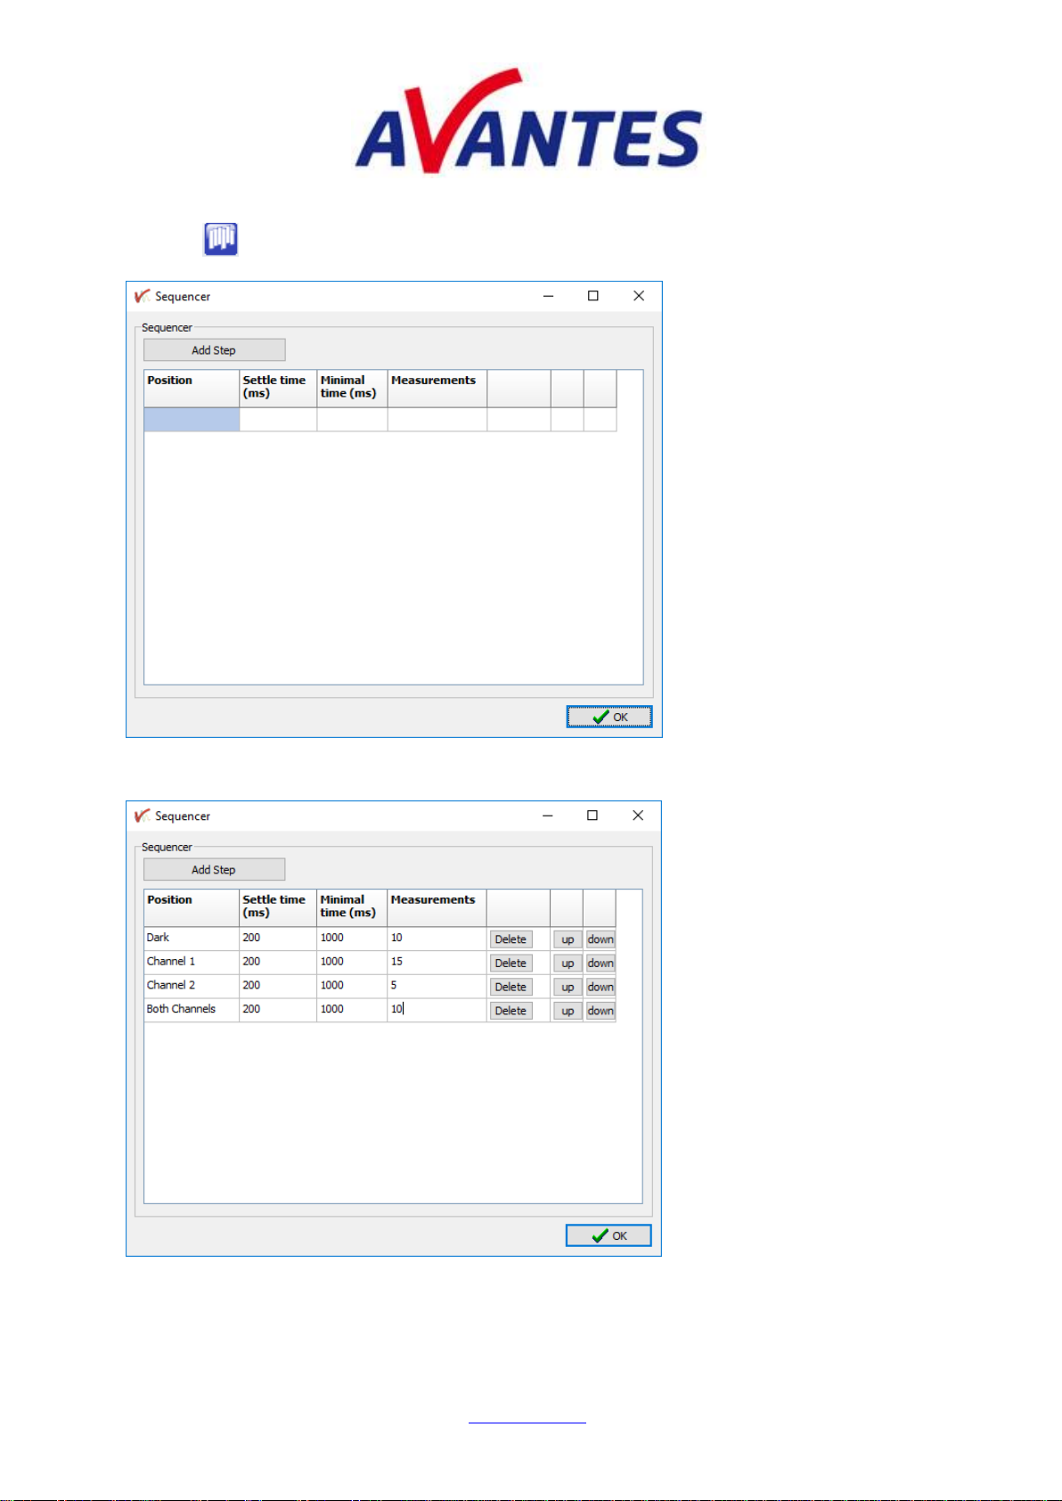Move Channel 2 step up

[568, 988]
